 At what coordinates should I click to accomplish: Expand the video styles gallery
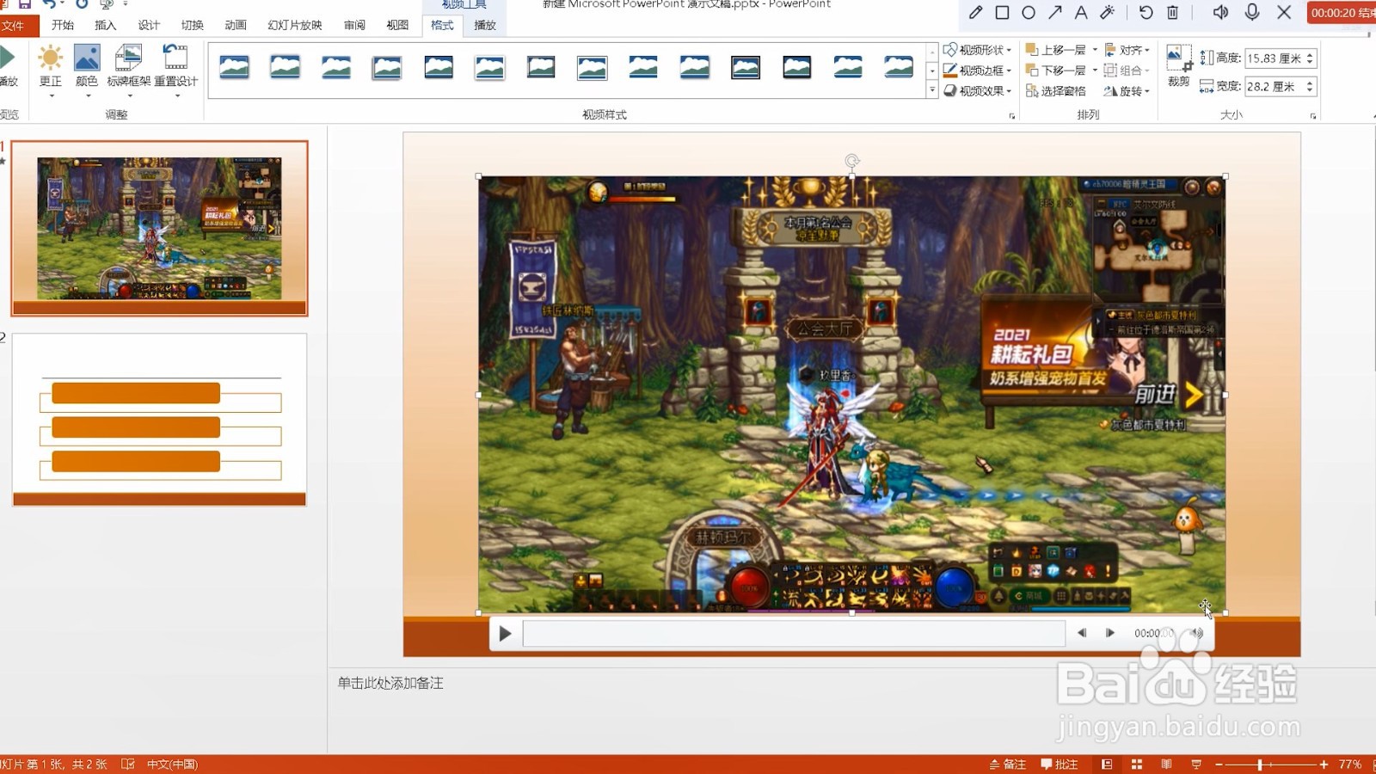tap(932, 90)
